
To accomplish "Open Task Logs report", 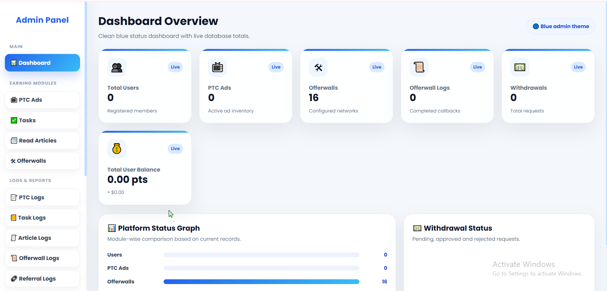I will pyautogui.click(x=42, y=218).
